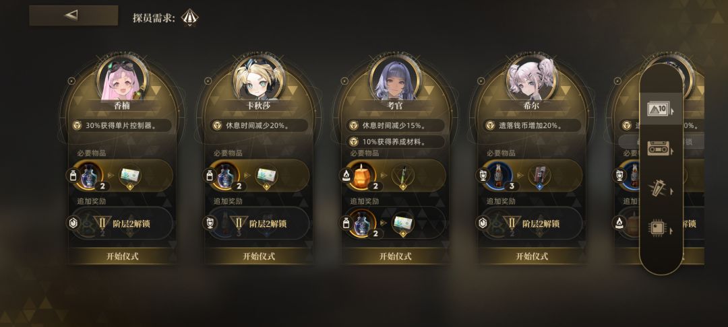Open 卡秋莎's ticket reward icon
728x327 pixels.
coord(266,176)
